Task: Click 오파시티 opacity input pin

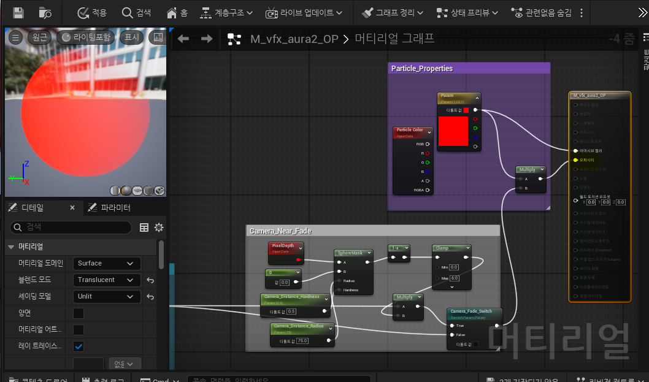Action: click(x=576, y=160)
